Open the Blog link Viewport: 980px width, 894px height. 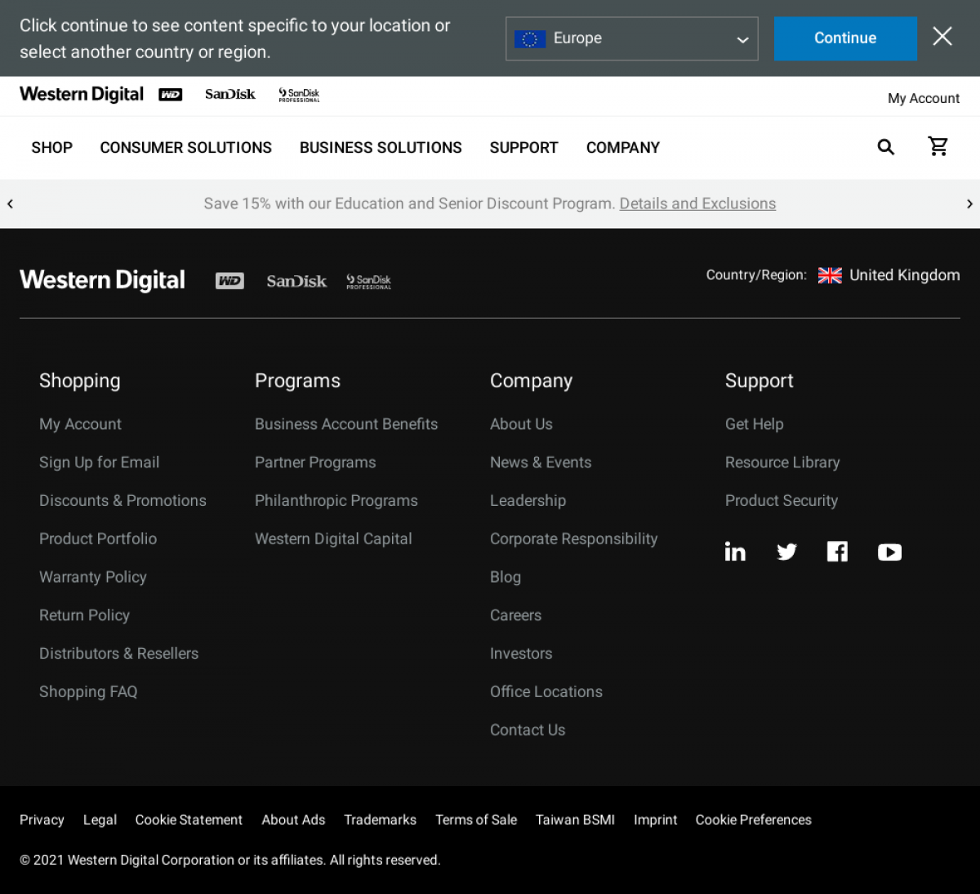506,578
